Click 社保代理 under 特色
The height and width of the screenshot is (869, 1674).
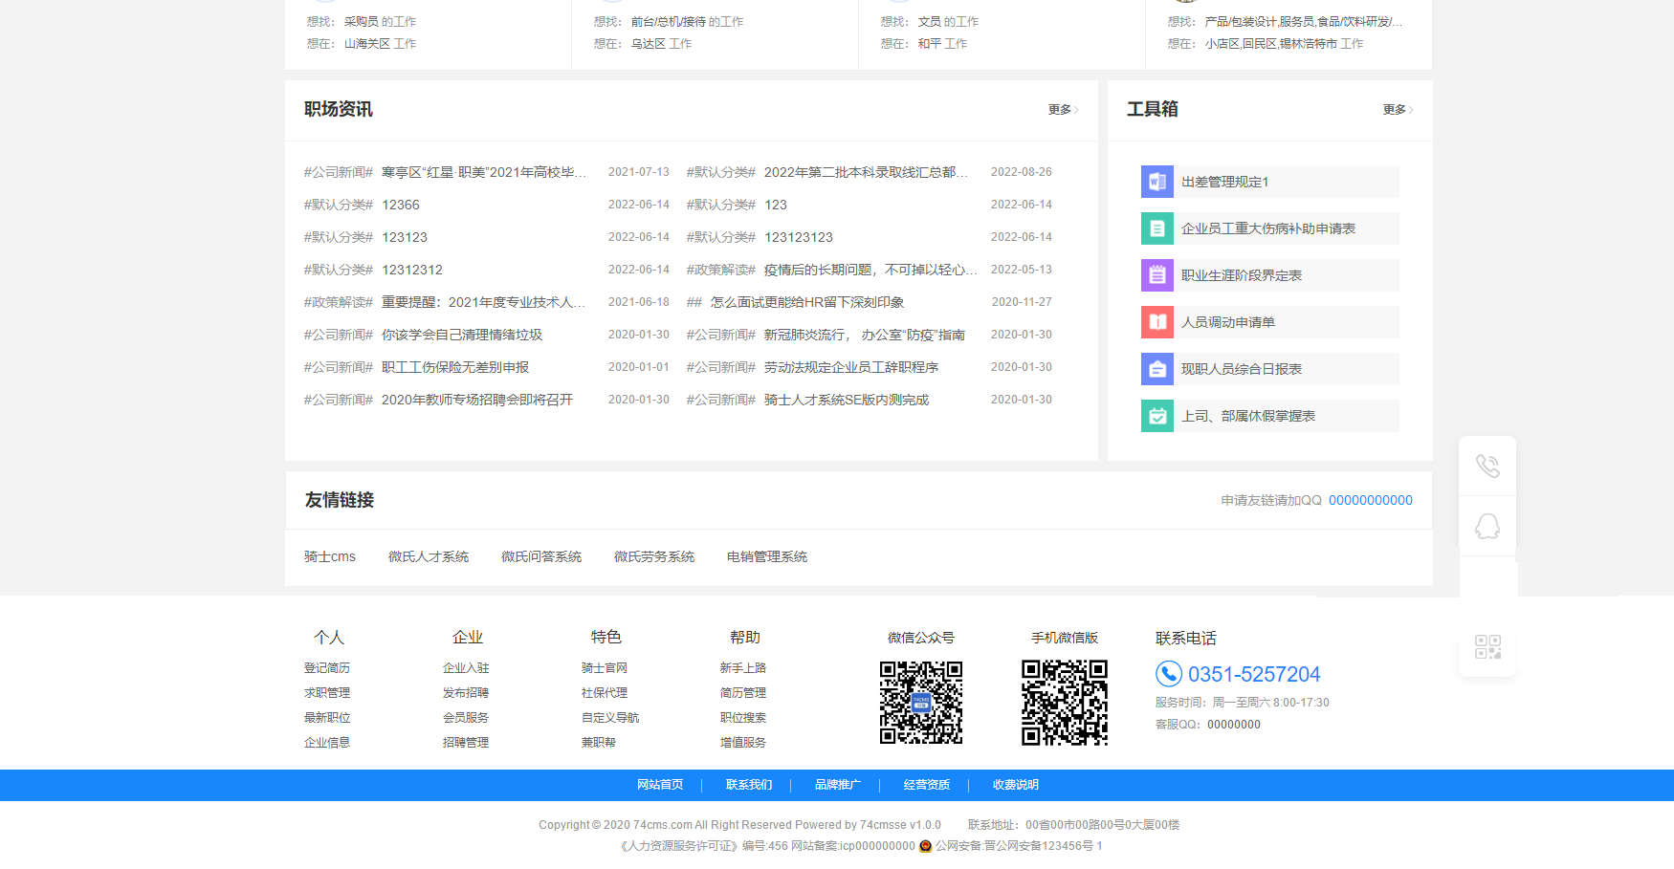[605, 693]
